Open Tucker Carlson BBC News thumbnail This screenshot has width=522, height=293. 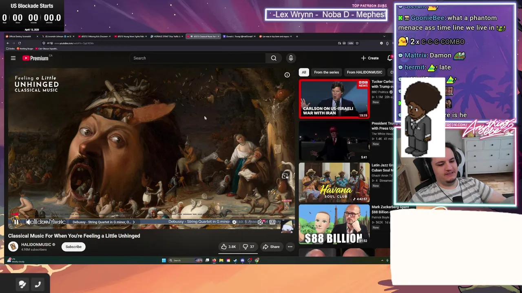[x=334, y=99]
